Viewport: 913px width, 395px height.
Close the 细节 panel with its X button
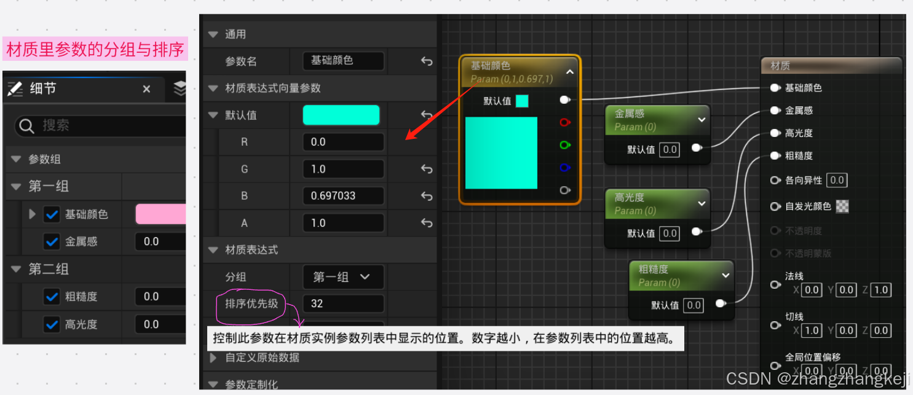pos(146,88)
